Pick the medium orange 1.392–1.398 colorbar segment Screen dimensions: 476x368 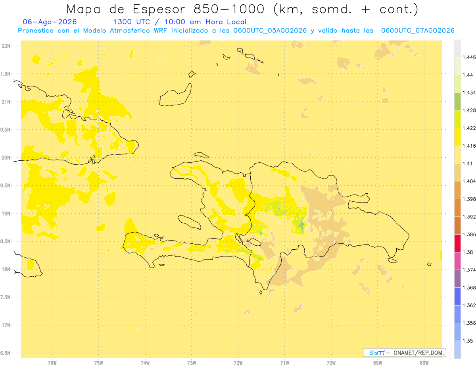457,208
